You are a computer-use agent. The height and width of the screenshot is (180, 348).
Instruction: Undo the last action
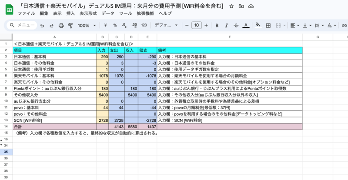[42, 26]
